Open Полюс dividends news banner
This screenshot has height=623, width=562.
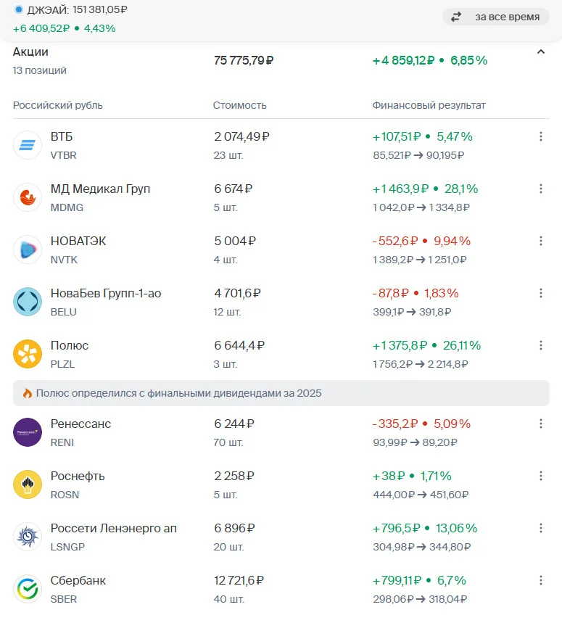281,393
